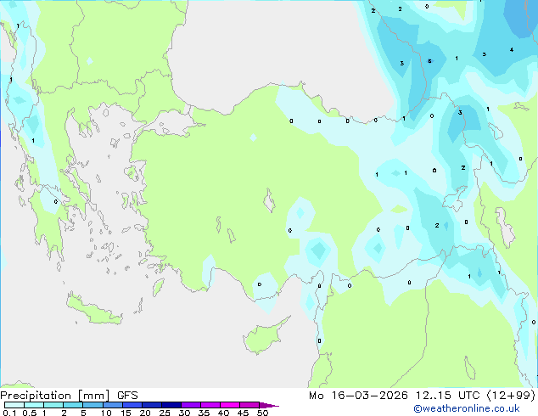Click the island of Crete on the map

pyautogui.click(x=93, y=309)
